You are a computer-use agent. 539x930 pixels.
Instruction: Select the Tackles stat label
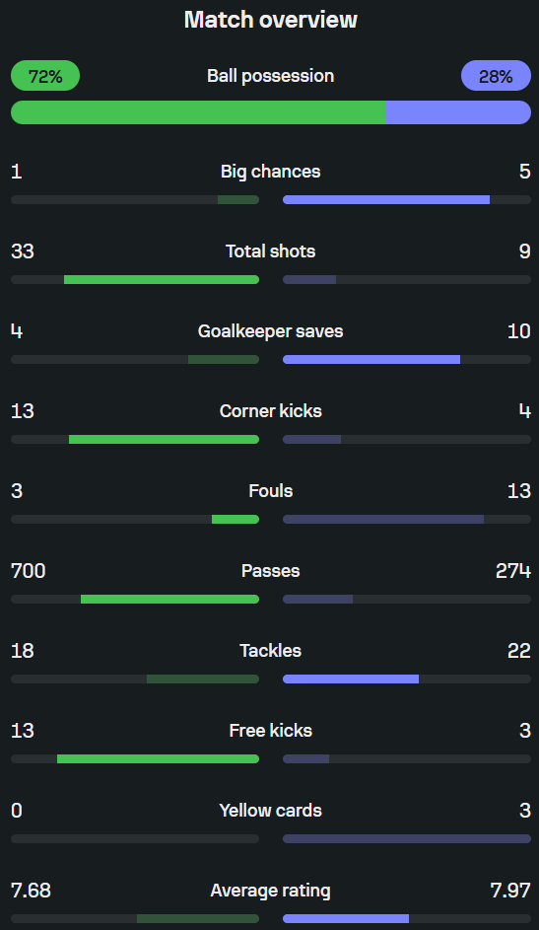pyautogui.click(x=271, y=651)
